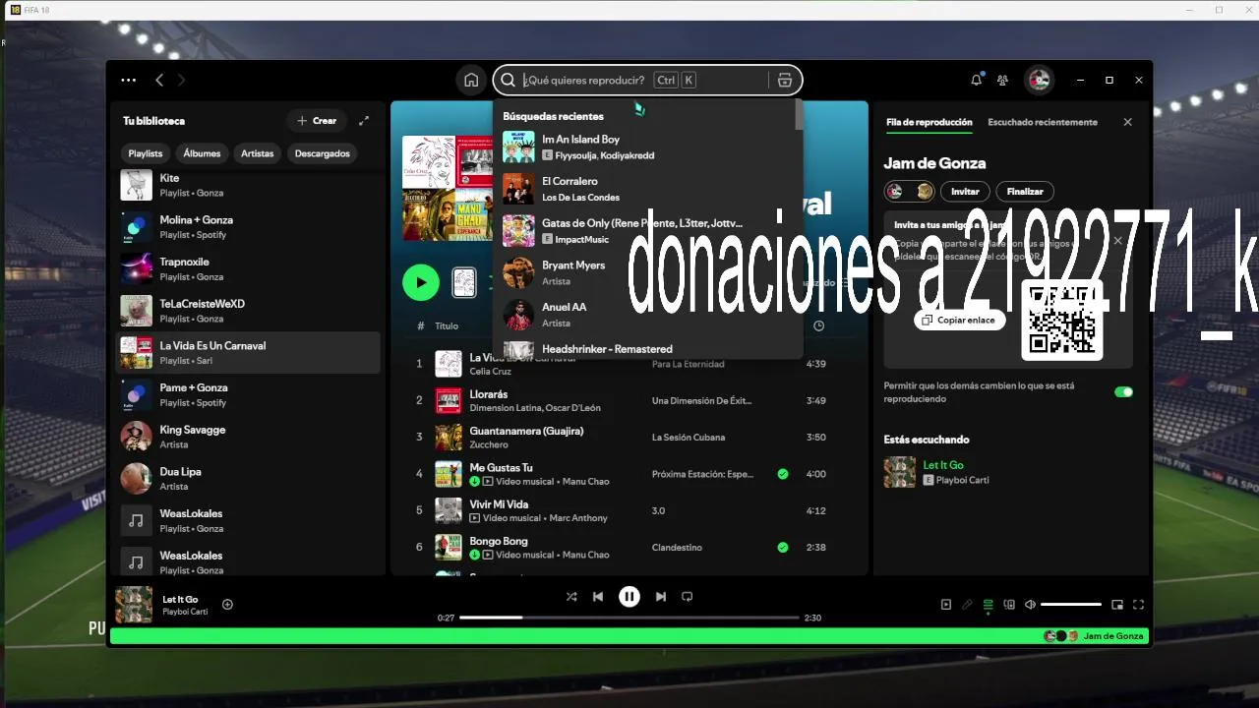Switch to Fila de reproducción tab

[x=929, y=122]
